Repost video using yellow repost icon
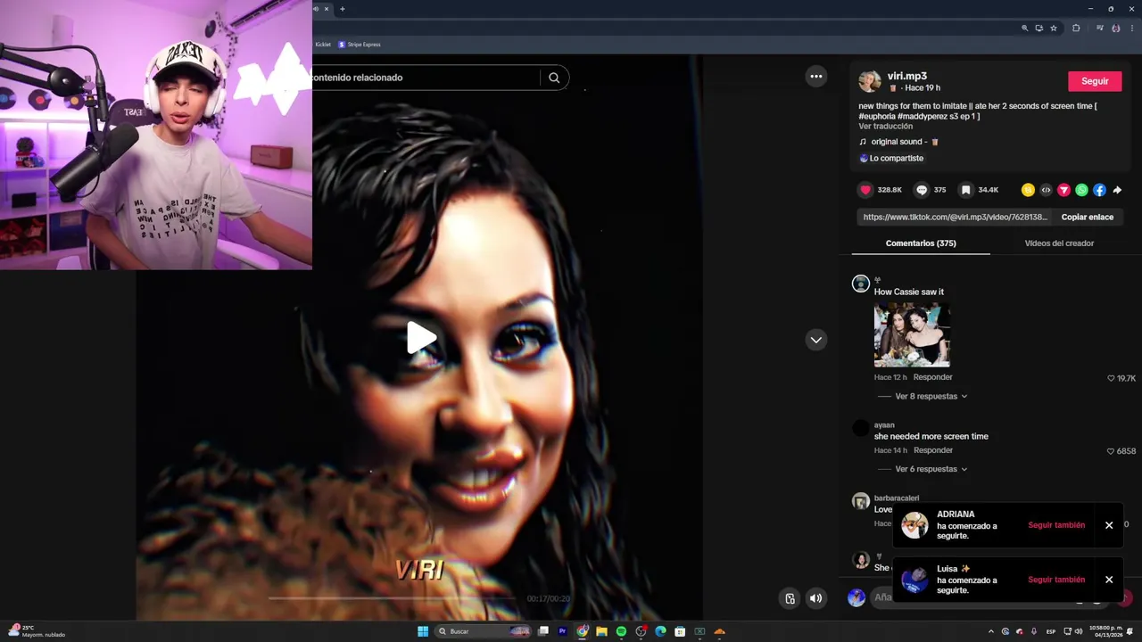 tap(1028, 190)
